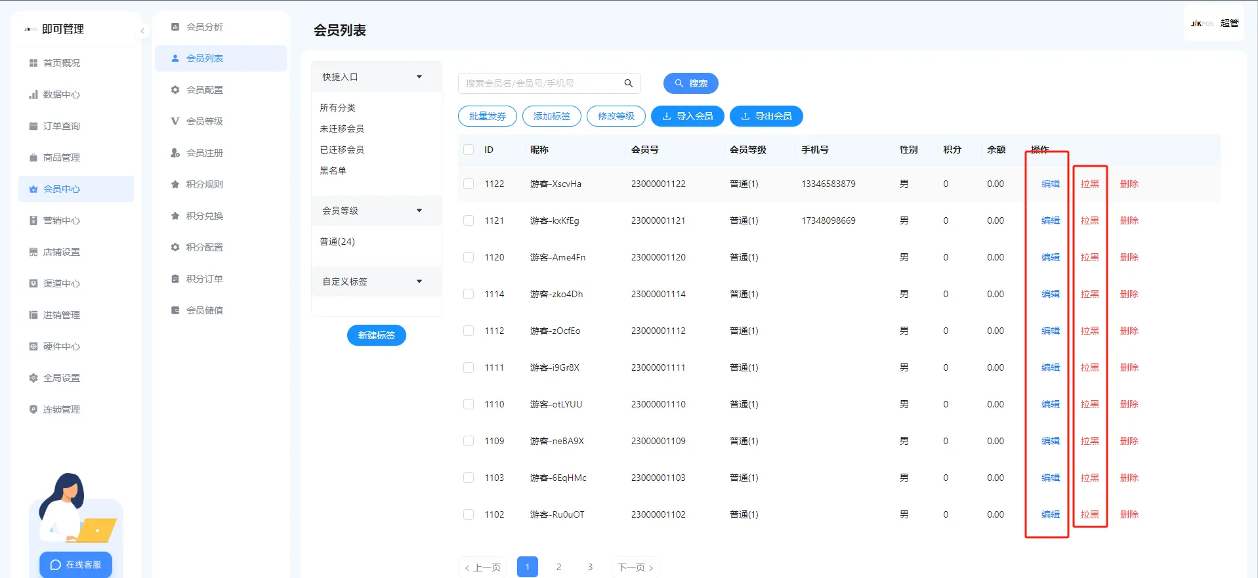The image size is (1258, 578).
Task: Open 积分规则 in the submenu
Action: pyautogui.click(x=204, y=184)
